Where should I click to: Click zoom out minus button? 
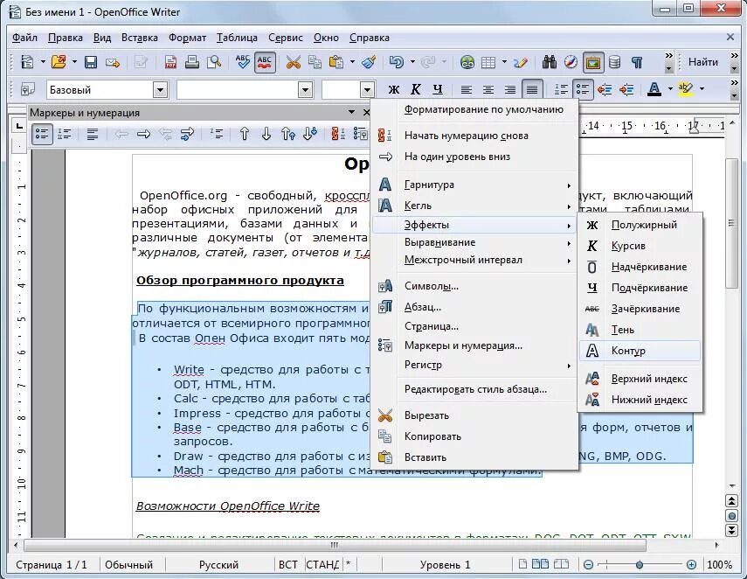click(x=588, y=565)
